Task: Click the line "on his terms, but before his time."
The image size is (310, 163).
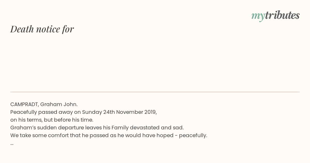Action: [52, 120]
